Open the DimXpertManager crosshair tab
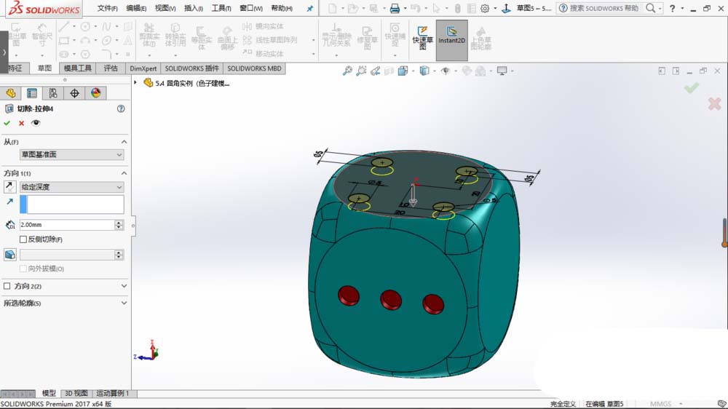The image size is (728, 409). [x=74, y=93]
